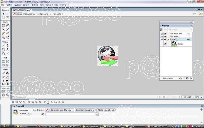The height and width of the screenshot is (128, 204).
Task: Collapse the Proprietà panel triangle
Action: 14,106
